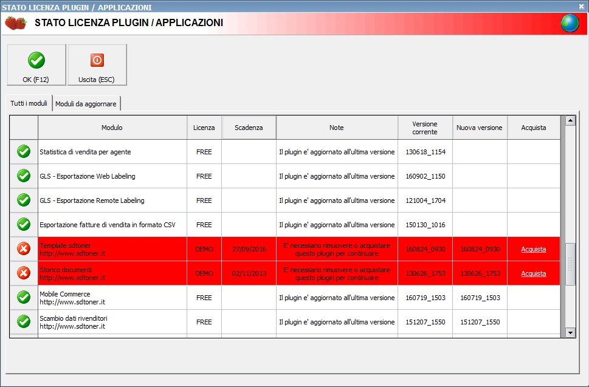589x387 pixels.
Task: Click the status icon for Scambio dati rivenditori
Action: (24, 321)
